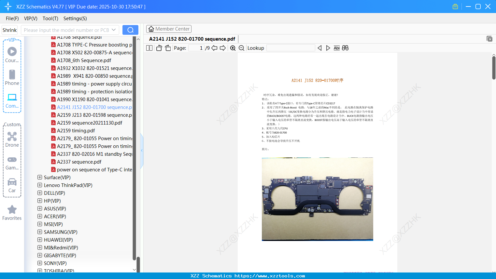Open A1989 timing - protection isolation file
The image size is (496, 279).
tap(92, 91)
